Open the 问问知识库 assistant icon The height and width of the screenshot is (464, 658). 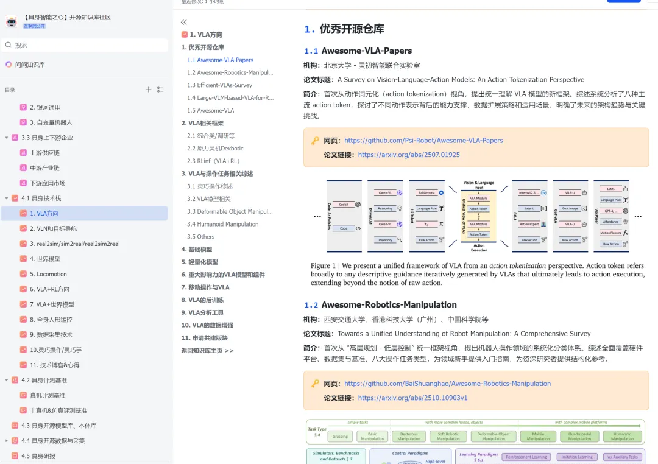click(9, 65)
